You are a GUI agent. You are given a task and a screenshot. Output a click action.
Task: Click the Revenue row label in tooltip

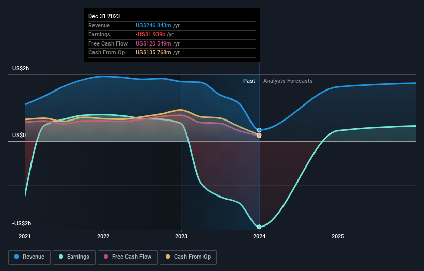coord(99,25)
